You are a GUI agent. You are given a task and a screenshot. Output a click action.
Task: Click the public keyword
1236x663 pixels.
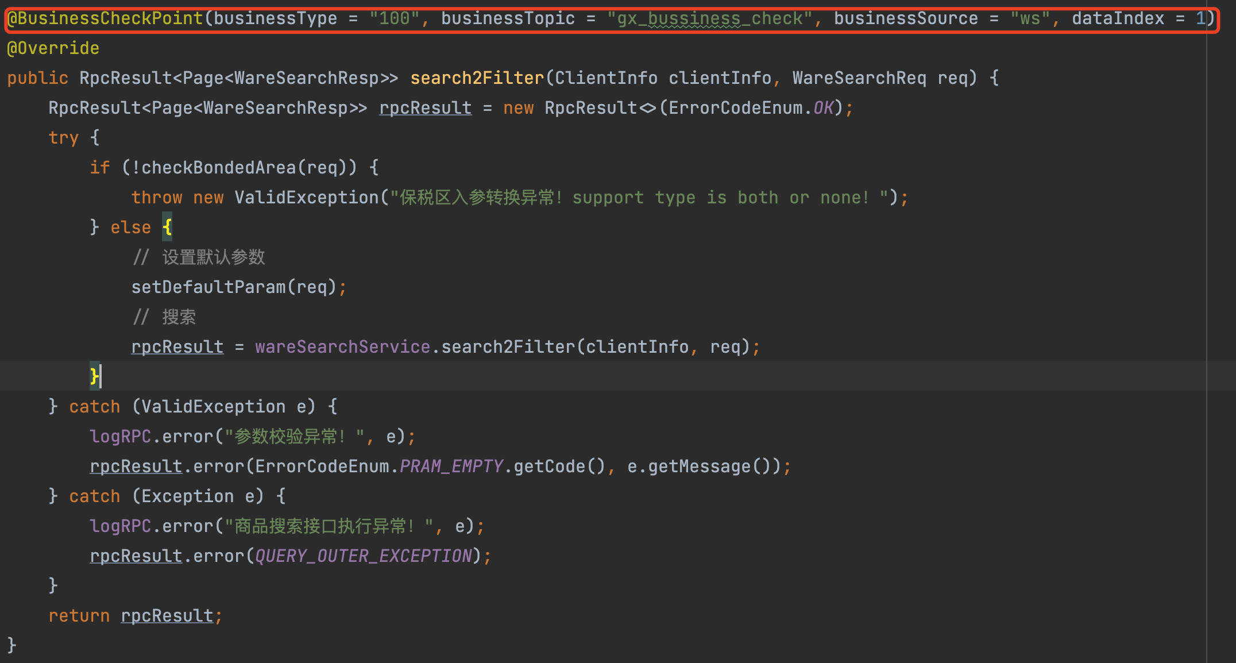(x=37, y=78)
